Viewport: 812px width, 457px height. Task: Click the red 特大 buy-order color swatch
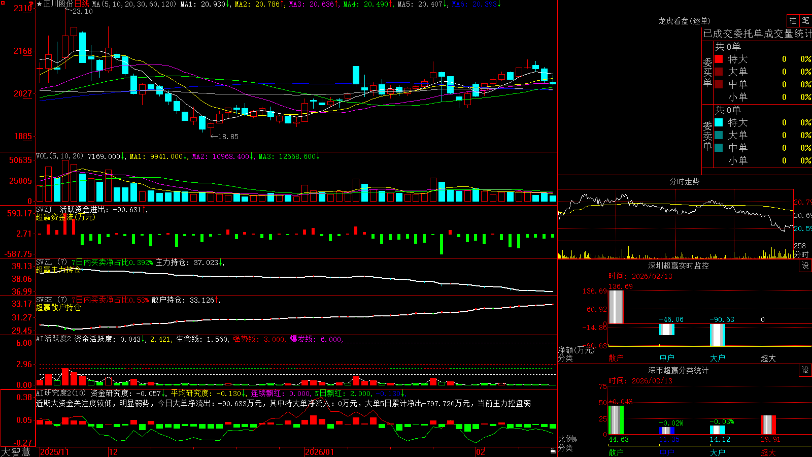point(719,59)
